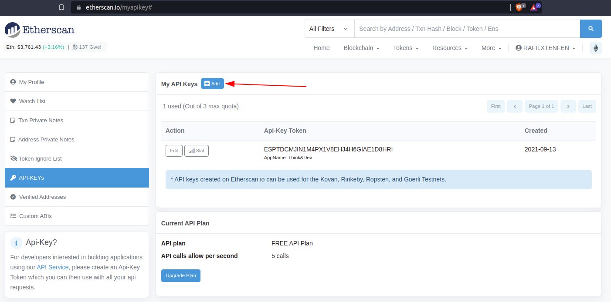Follow the API Service link

pos(53,267)
